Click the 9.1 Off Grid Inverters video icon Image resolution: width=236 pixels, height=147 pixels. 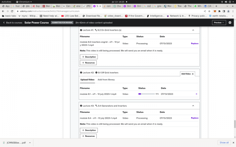96,73
